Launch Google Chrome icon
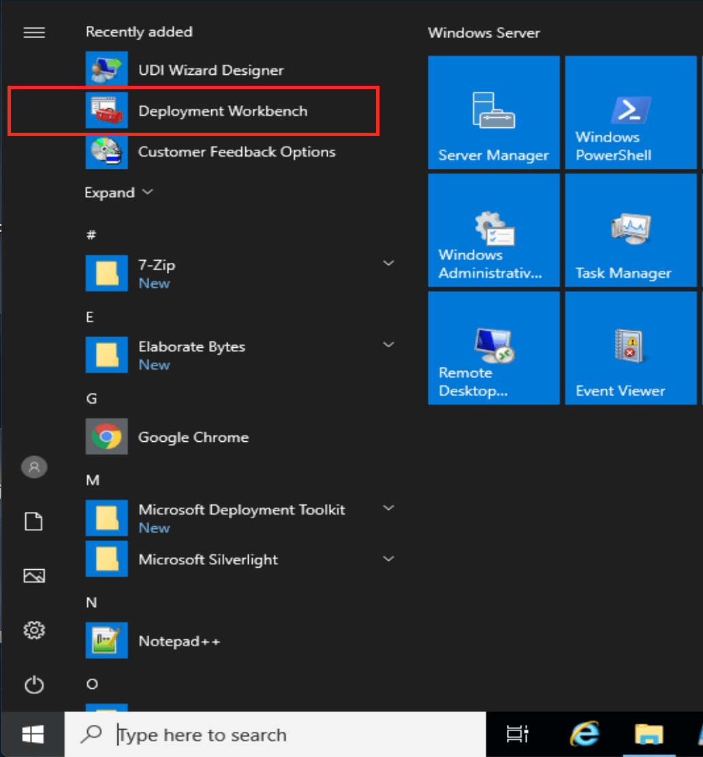 click(107, 436)
